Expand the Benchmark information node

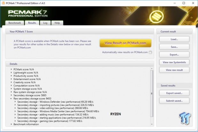click(11, 124)
